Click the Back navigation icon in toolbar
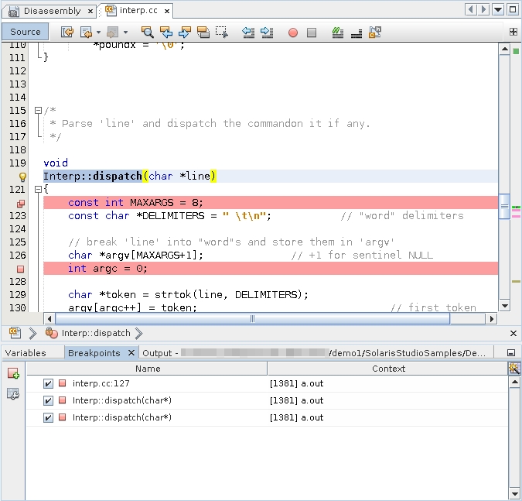522x501 pixels. click(86, 32)
